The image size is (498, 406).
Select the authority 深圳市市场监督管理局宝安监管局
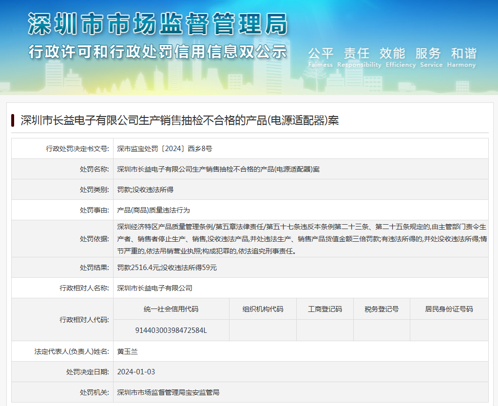point(168,393)
